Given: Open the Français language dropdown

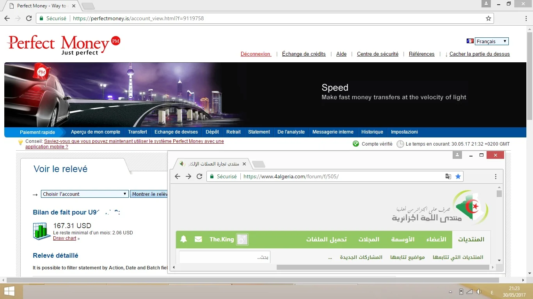Looking at the screenshot, I should tap(492, 41).
